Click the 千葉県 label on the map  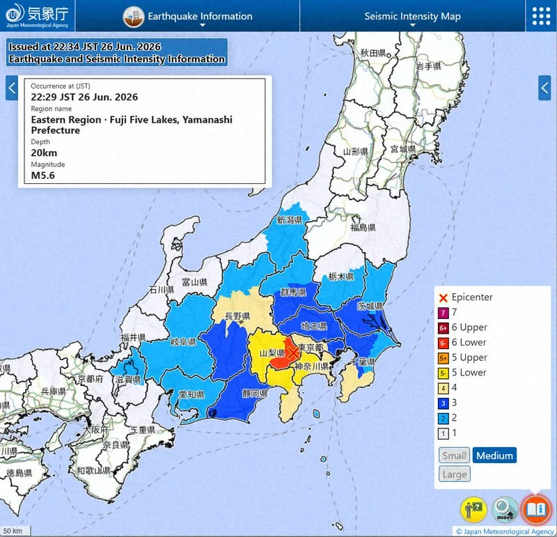tap(362, 361)
